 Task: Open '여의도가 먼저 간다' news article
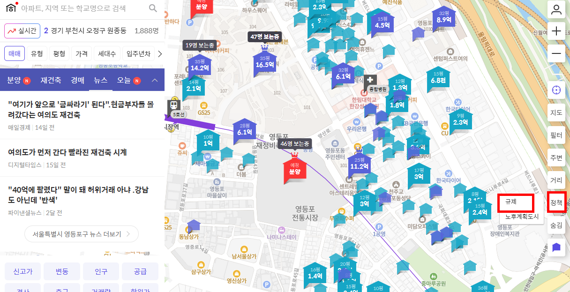pyautogui.click(x=82, y=158)
